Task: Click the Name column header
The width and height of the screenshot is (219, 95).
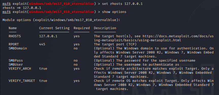Action: coord(13,28)
